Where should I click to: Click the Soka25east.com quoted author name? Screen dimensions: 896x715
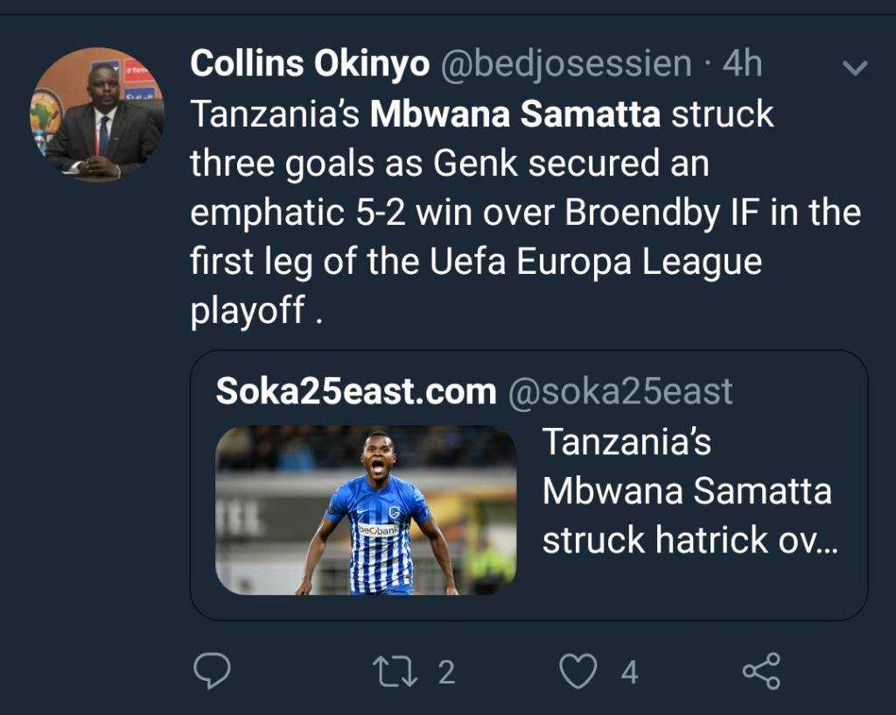coord(356,391)
